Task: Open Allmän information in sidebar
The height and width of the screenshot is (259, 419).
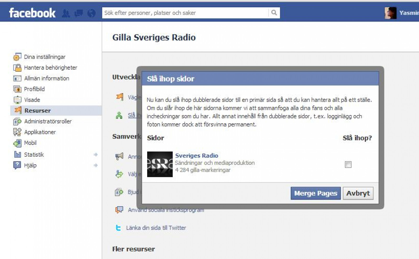Action: pos(47,78)
